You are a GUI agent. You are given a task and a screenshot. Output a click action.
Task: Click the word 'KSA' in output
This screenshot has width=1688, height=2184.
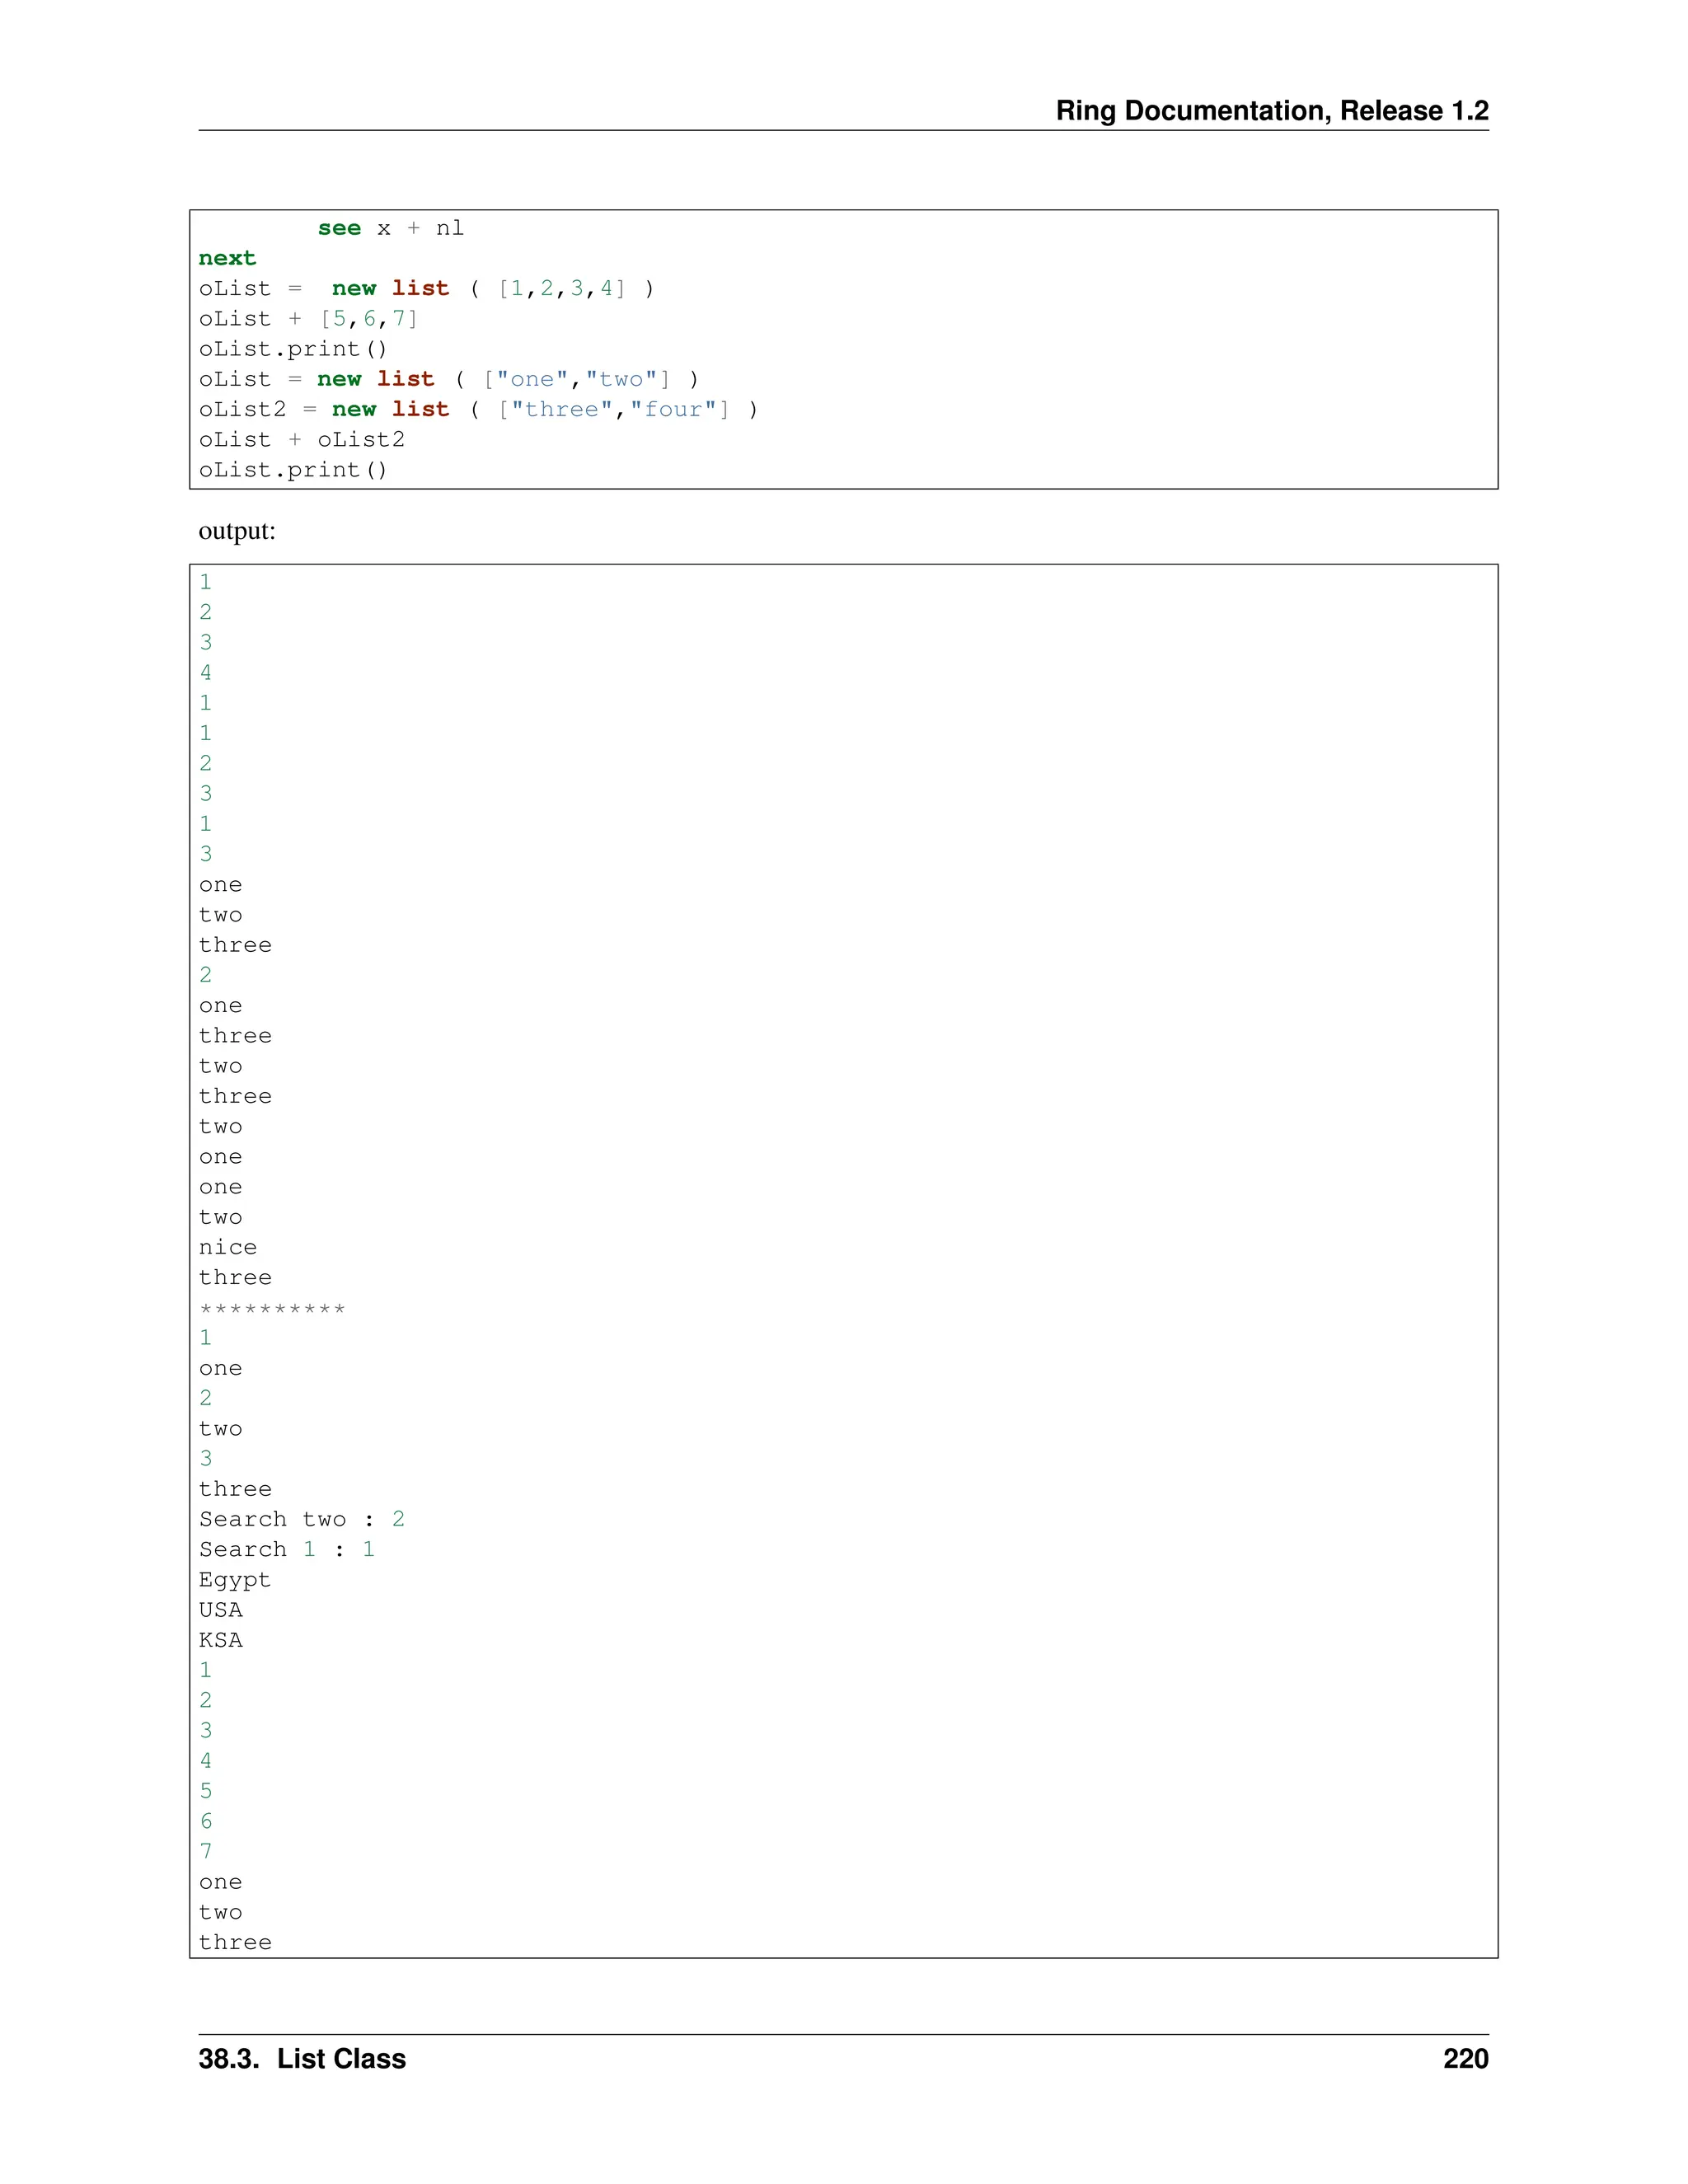[x=220, y=1640]
